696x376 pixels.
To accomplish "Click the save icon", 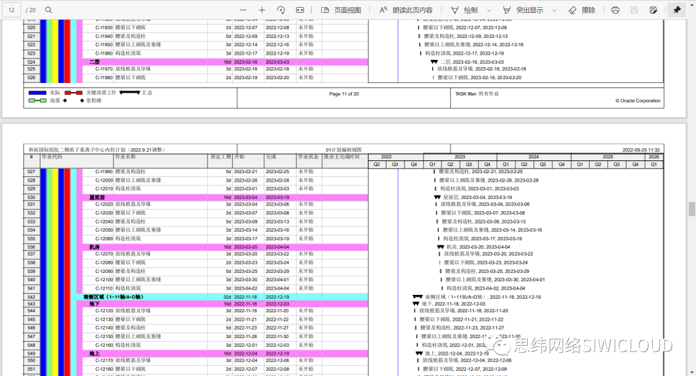I will [634, 10].
